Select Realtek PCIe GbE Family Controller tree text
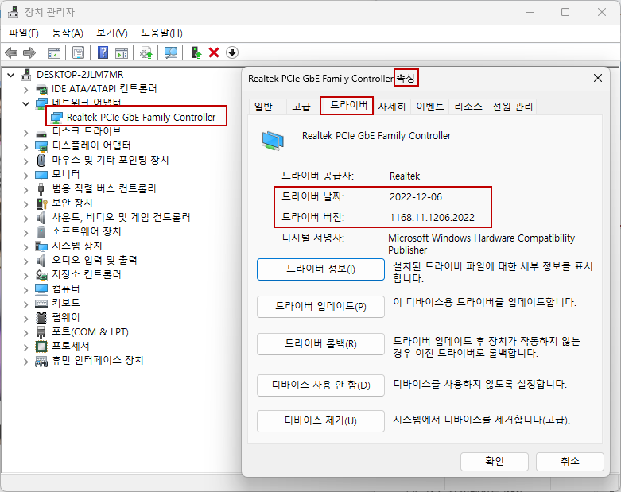The image size is (621, 492). (x=141, y=118)
